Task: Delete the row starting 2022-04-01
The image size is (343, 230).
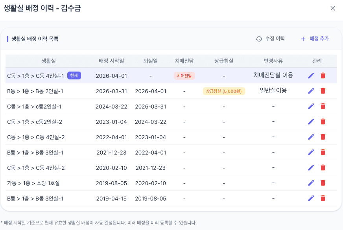Action: pos(323,137)
